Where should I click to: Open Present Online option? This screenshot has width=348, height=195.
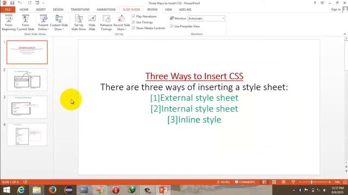43,23
